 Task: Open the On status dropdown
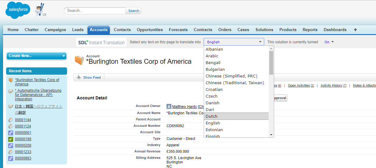pos(329,42)
